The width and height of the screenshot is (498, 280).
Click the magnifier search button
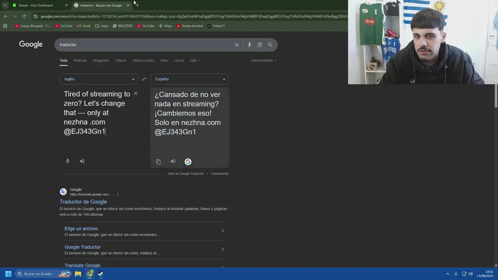270,45
